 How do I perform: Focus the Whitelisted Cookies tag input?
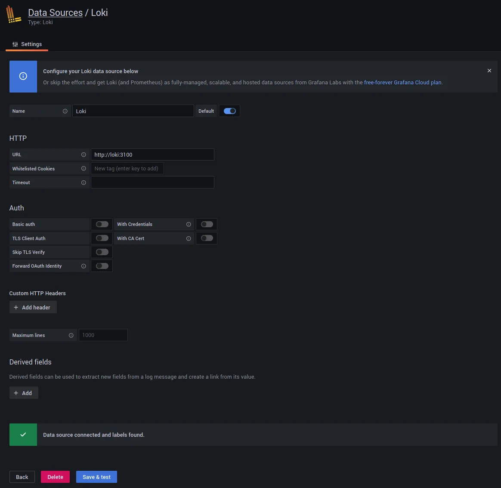(127, 168)
